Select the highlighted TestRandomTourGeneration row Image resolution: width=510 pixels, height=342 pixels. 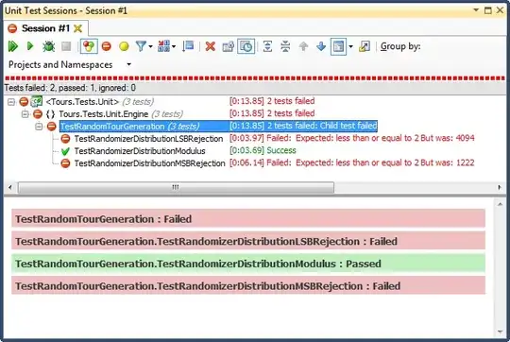coord(218,126)
